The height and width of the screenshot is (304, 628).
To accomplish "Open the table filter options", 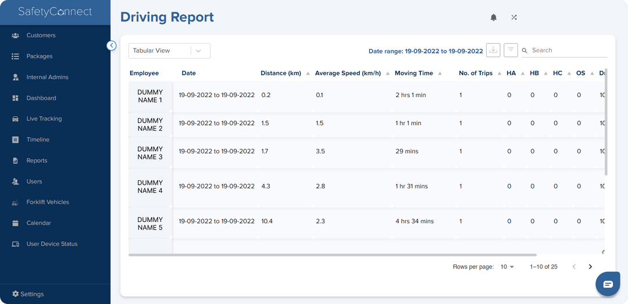I will click(x=511, y=50).
